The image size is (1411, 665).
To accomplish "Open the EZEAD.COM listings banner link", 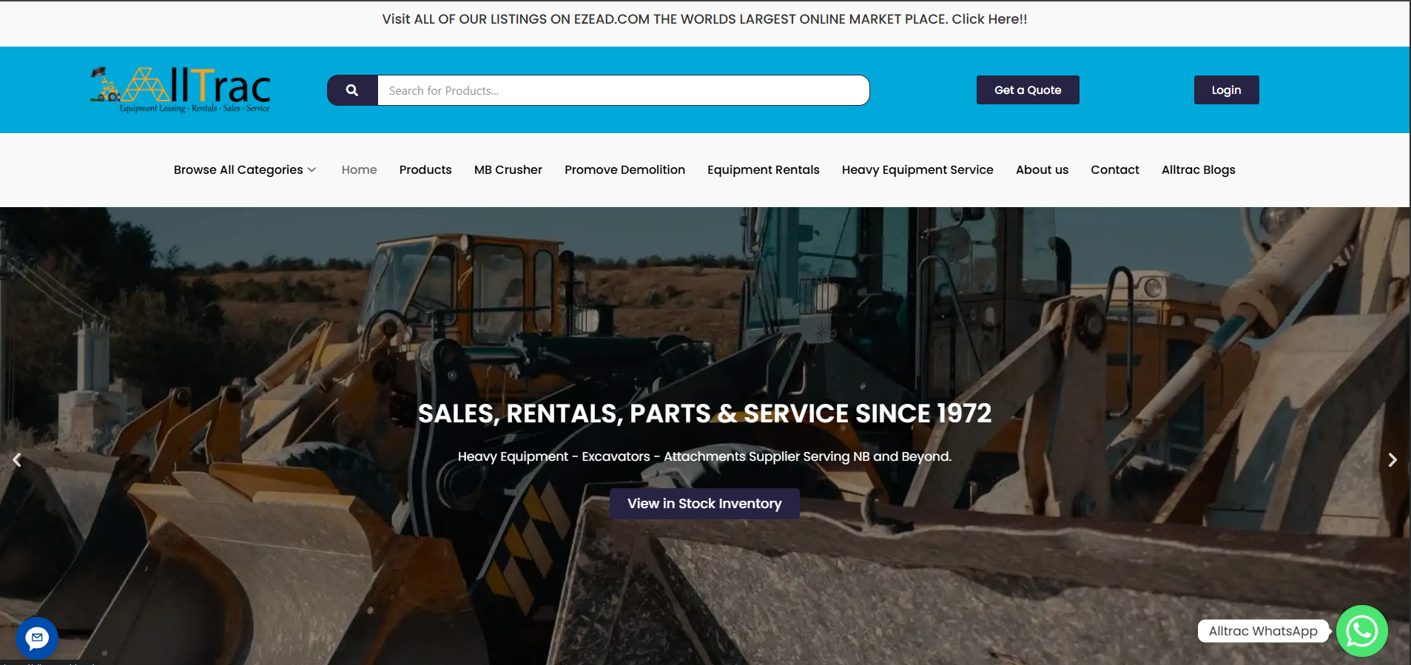I will 704,19.
